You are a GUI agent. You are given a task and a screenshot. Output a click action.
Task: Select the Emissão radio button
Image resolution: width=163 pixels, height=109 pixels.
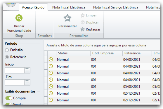(x=7, y=50)
